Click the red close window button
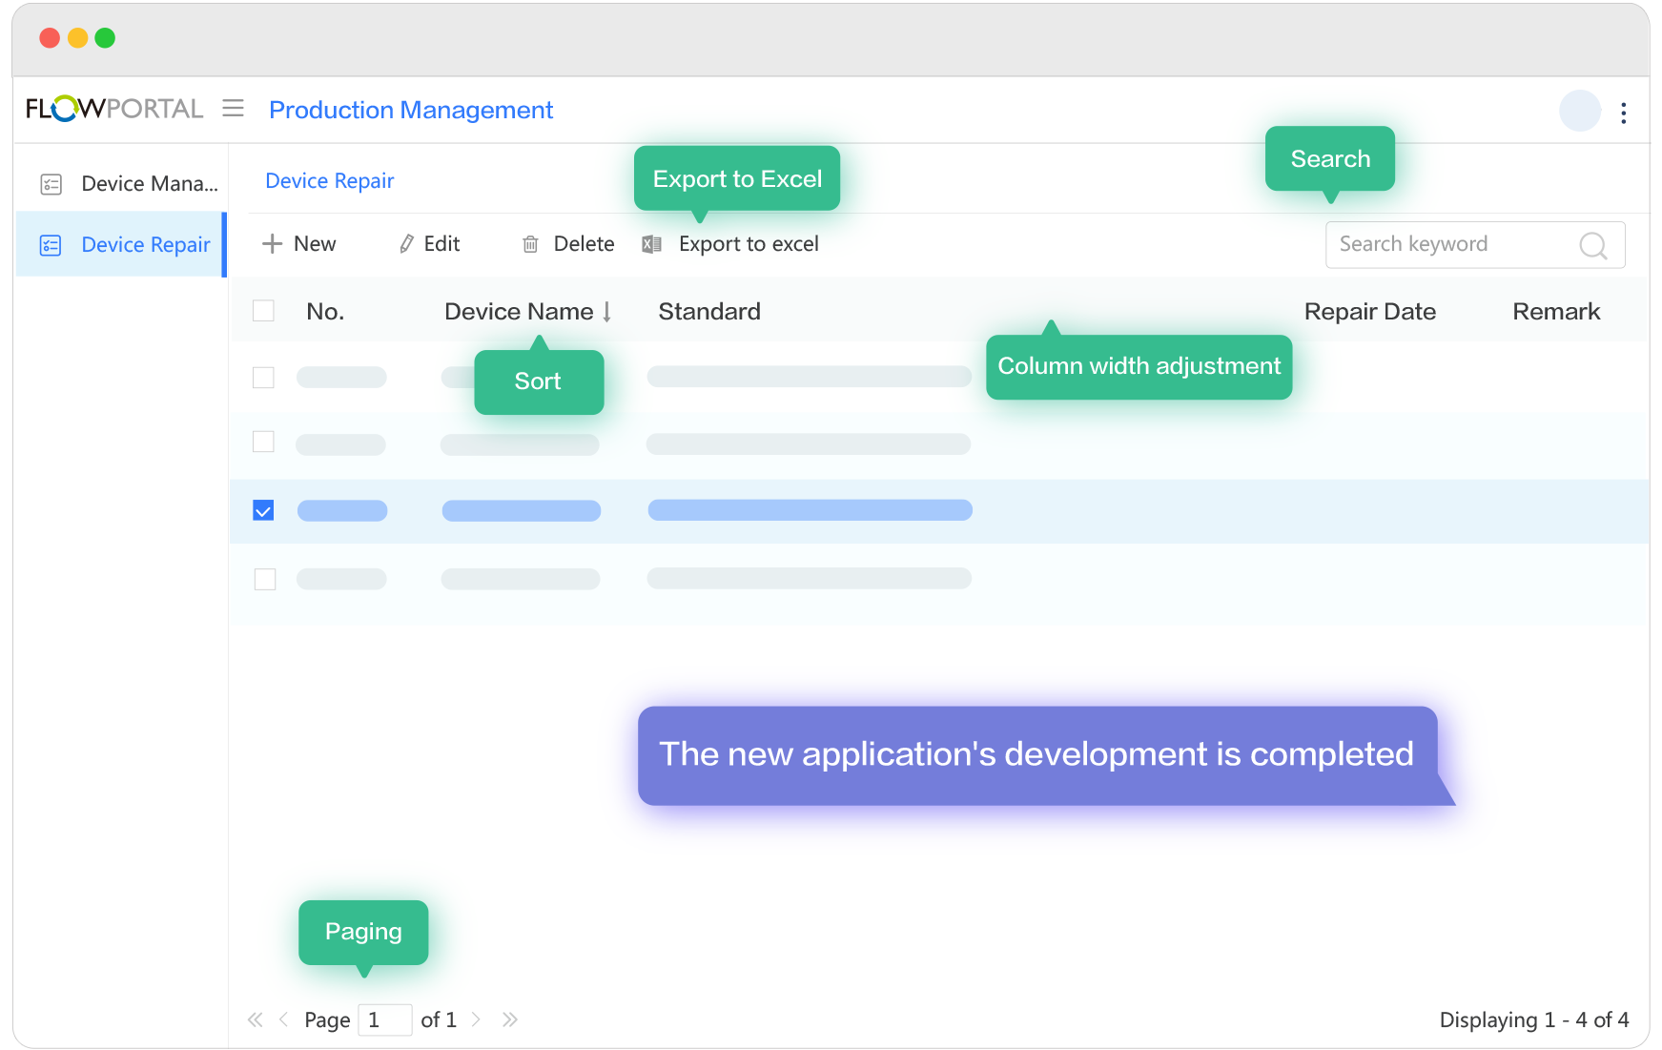Screen dimensions: 1662x1050 tap(50, 38)
